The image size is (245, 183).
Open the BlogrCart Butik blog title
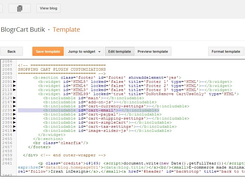[x=23, y=30]
